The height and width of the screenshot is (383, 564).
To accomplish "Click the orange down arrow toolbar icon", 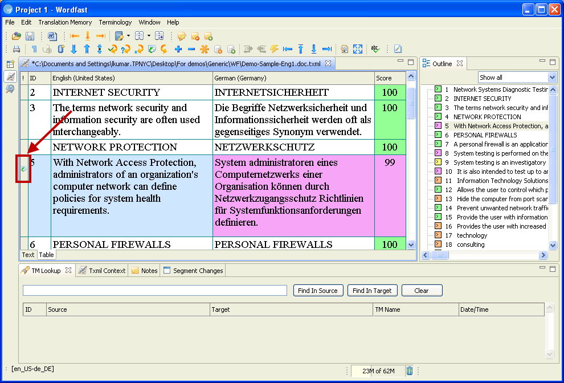I will tap(87, 36).
